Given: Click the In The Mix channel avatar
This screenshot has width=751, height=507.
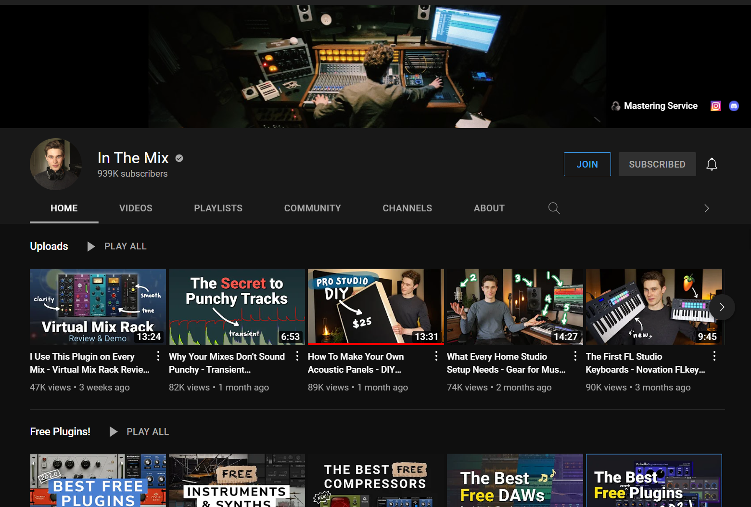Looking at the screenshot, I should click(56, 164).
